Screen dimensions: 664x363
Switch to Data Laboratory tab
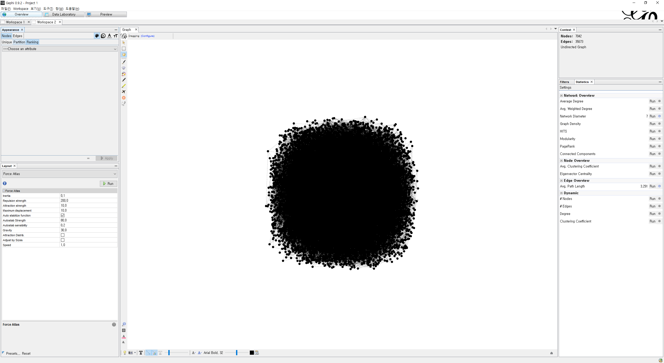click(64, 15)
